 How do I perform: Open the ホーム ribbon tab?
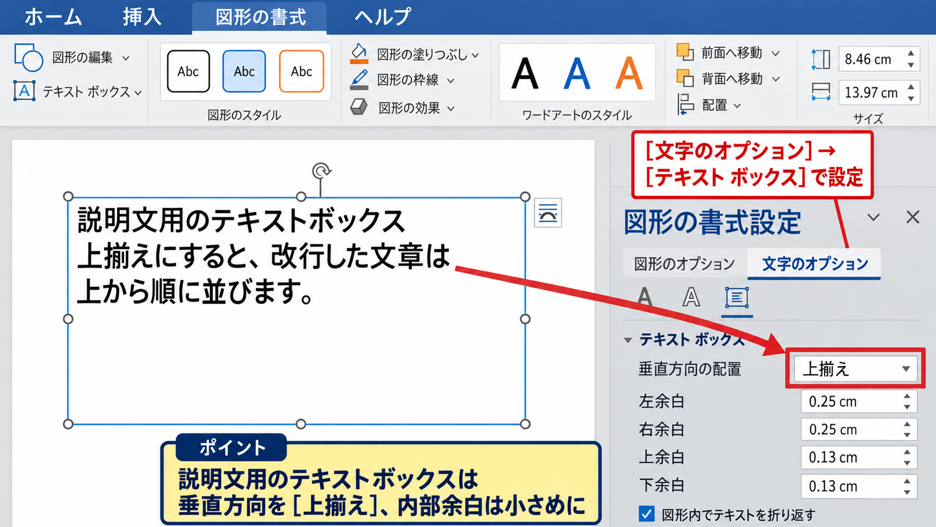[x=53, y=17]
